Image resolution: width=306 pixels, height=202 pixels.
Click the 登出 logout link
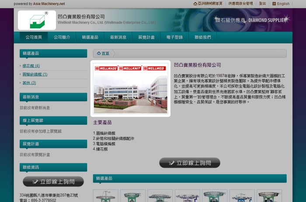[x=262, y=3]
